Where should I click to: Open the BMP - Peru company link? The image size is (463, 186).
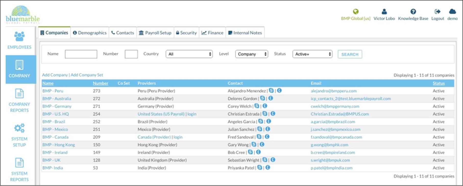[53, 91]
